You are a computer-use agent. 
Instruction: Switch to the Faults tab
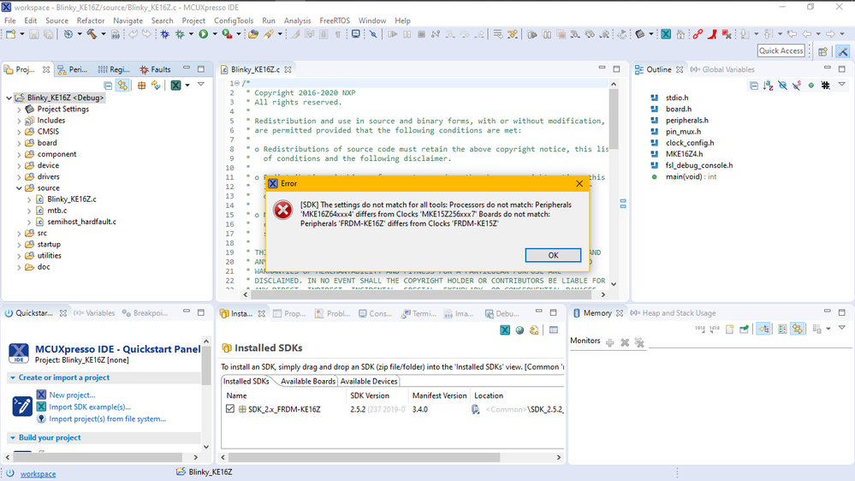click(155, 69)
